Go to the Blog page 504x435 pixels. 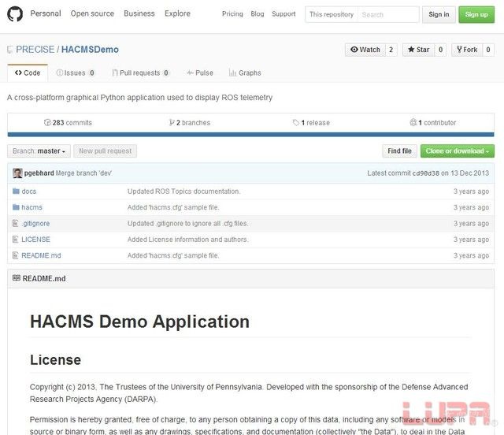point(258,14)
